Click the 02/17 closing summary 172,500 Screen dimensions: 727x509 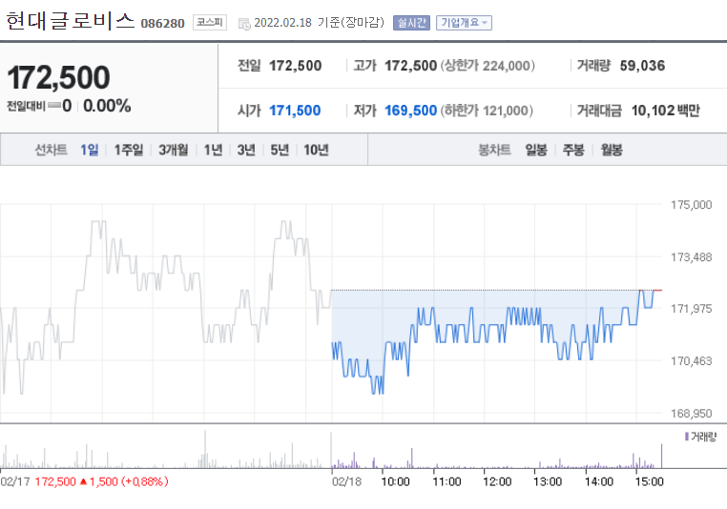[x=55, y=482]
